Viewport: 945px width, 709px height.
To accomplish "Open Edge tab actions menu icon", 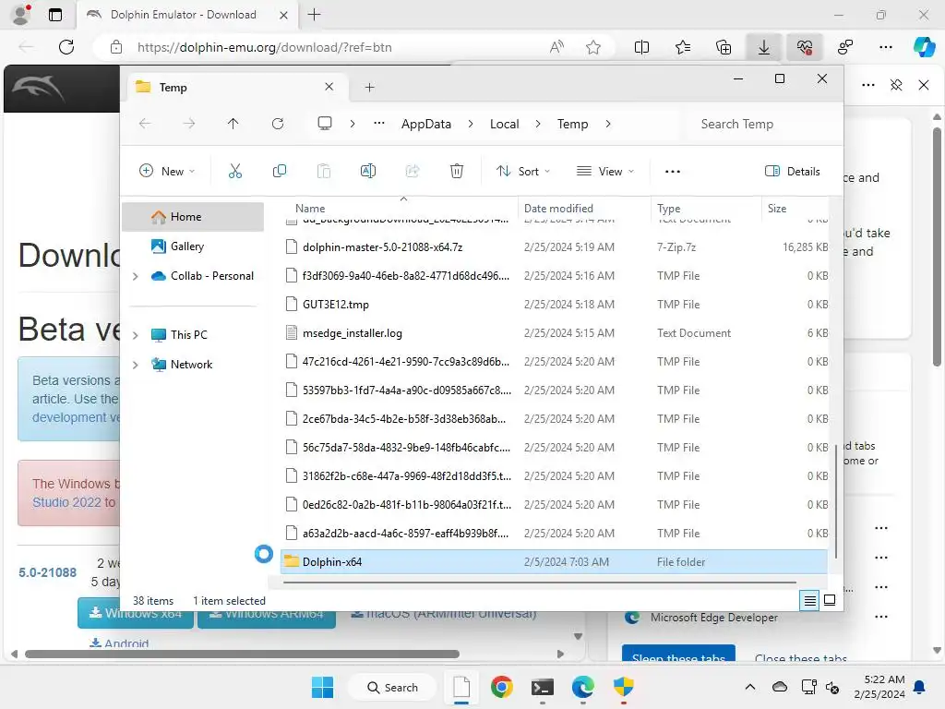I will click(54, 15).
